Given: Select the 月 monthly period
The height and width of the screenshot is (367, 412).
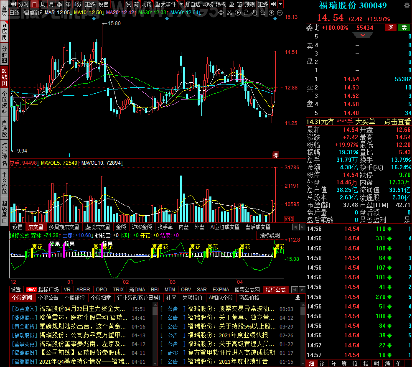Looking at the screenshot, I should (51, 4).
